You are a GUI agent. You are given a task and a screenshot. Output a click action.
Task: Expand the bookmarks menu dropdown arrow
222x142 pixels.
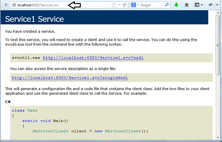[202, 5]
